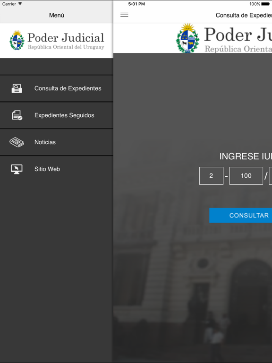Focus the IUE field containing 2

211,176
